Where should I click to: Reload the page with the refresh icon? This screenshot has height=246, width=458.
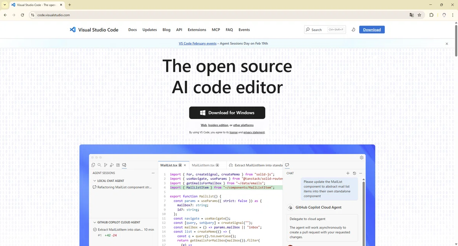23,15
